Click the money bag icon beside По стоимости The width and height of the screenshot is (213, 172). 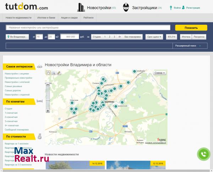tap(40, 136)
